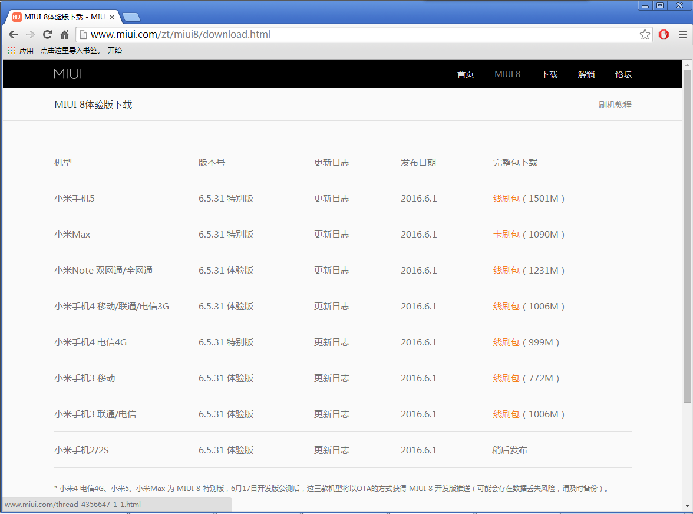Screen dimensions: 693x514
Task: Click the vertical scrollbar thumb
Action: [x=687, y=236]
